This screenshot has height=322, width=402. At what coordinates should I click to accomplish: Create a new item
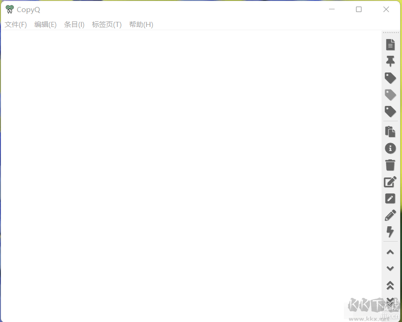(390, 44)
